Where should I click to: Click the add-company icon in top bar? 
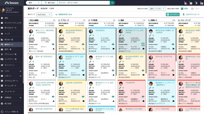[185, 3]
